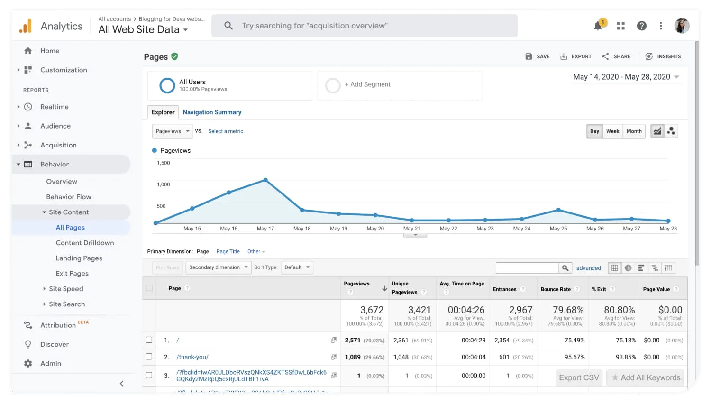Open the Insights panel
Screen dimensions: 711x405
click(x=663, y=56)
